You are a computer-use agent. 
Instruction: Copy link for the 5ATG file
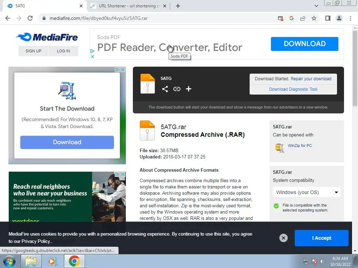click(177, 89)
